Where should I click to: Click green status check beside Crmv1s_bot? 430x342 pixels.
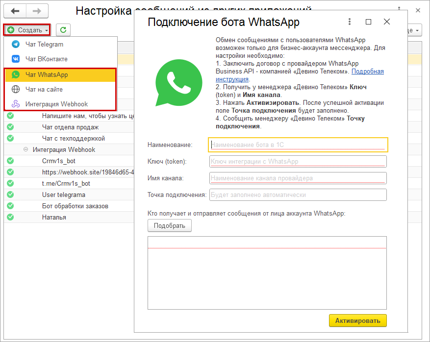point(10,161)
